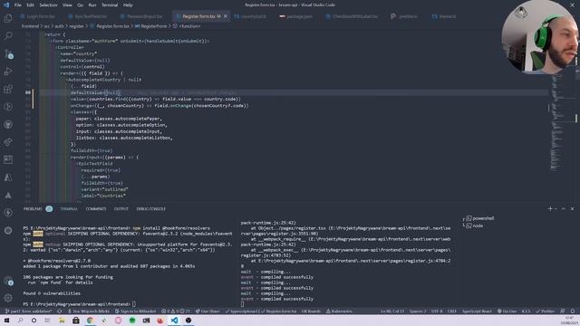Change TypeScript React language mode

[477, 312]
